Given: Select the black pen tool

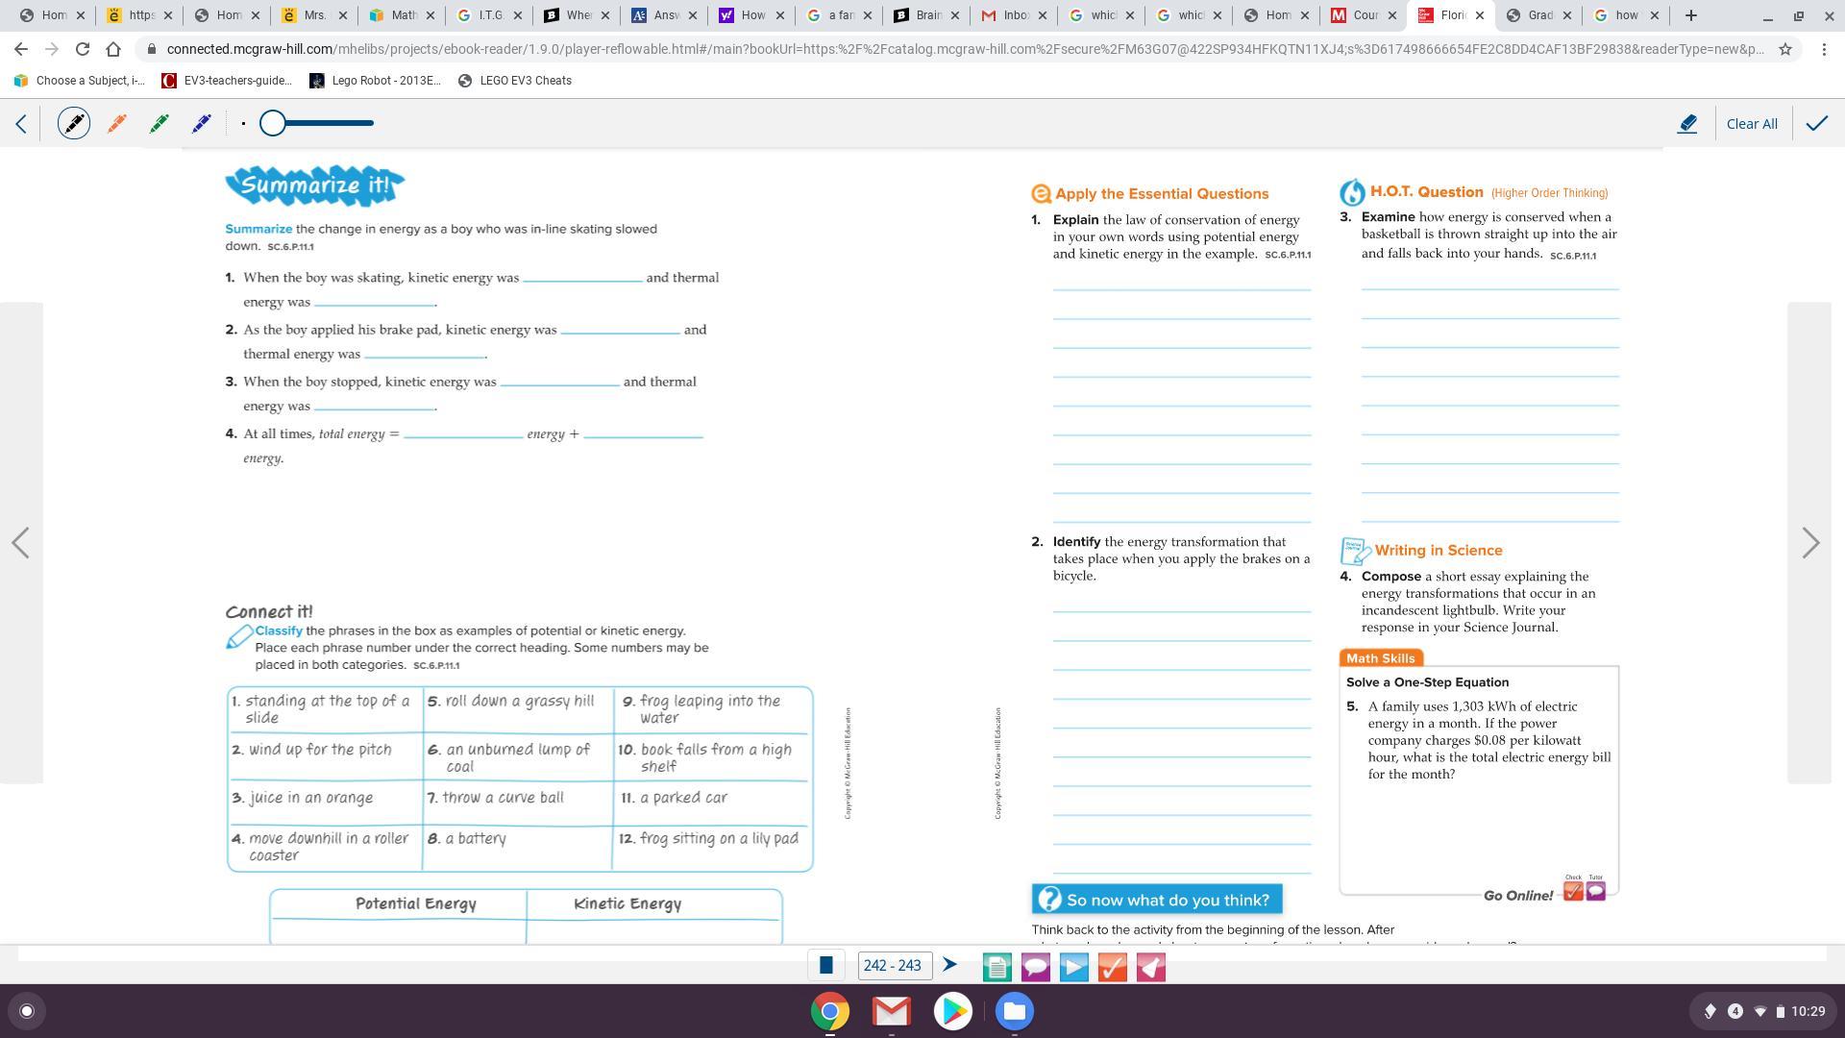Looking at the screenshot, I should click(x=74, y=123).
